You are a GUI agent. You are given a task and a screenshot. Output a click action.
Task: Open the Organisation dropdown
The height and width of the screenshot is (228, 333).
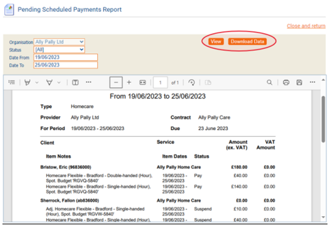click(x=59, y=42)
